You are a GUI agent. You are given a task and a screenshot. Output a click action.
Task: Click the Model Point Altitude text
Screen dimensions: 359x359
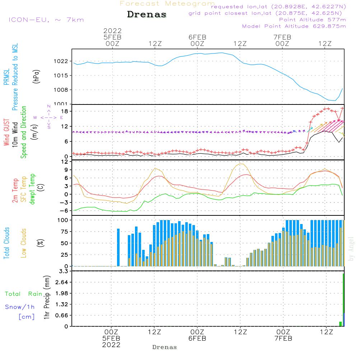[x=294, y=26]
